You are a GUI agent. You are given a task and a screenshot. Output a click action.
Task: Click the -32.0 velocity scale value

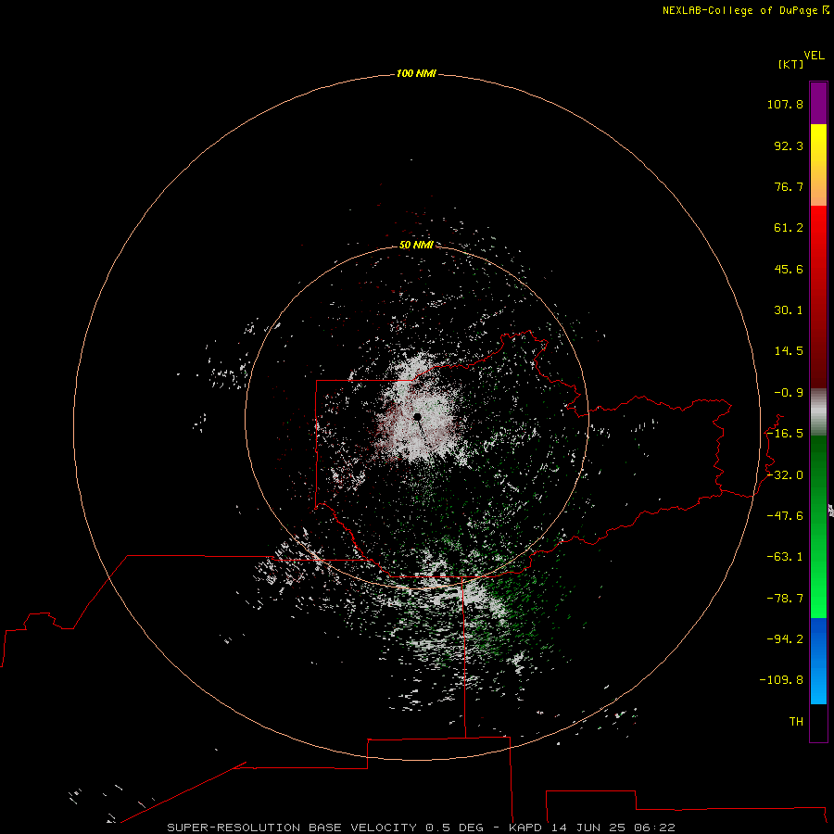tap(785, 475)
